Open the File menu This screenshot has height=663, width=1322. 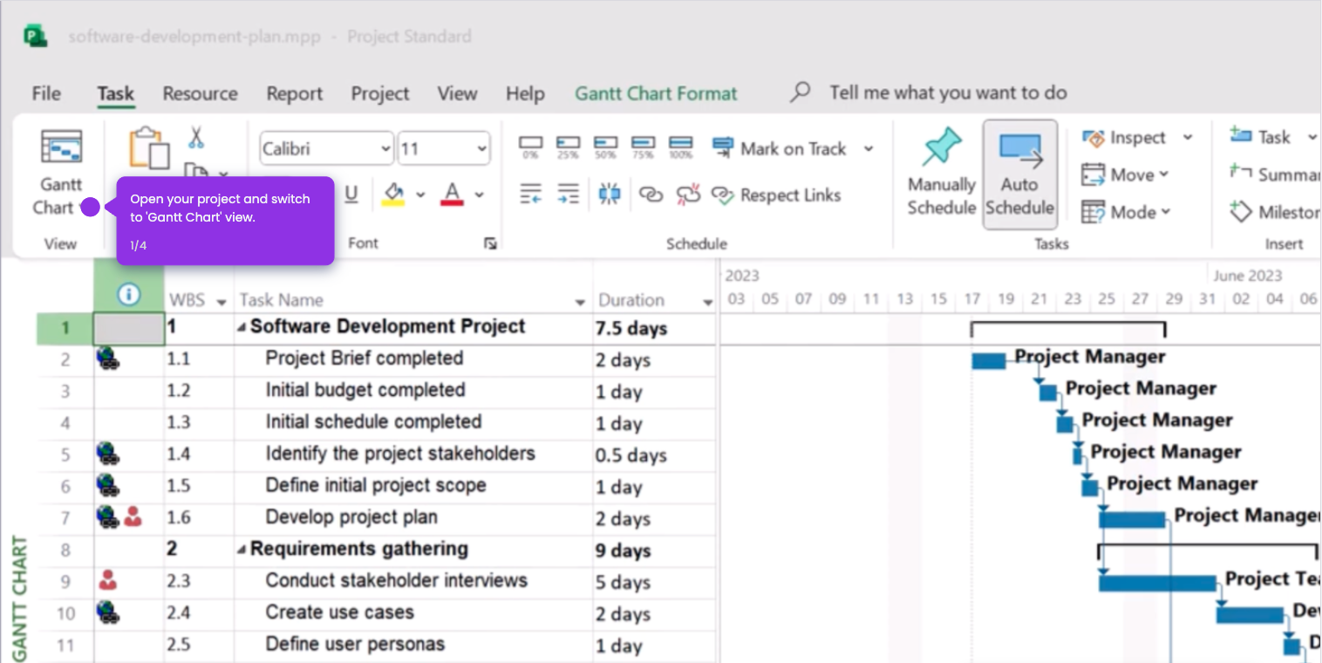pos(46,93)
